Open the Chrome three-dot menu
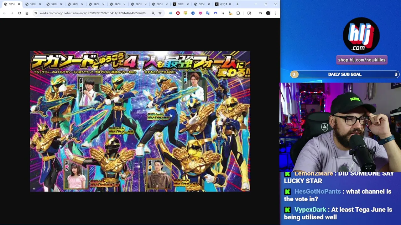This screenshot has width=401, height=225. tap(276, 13)
